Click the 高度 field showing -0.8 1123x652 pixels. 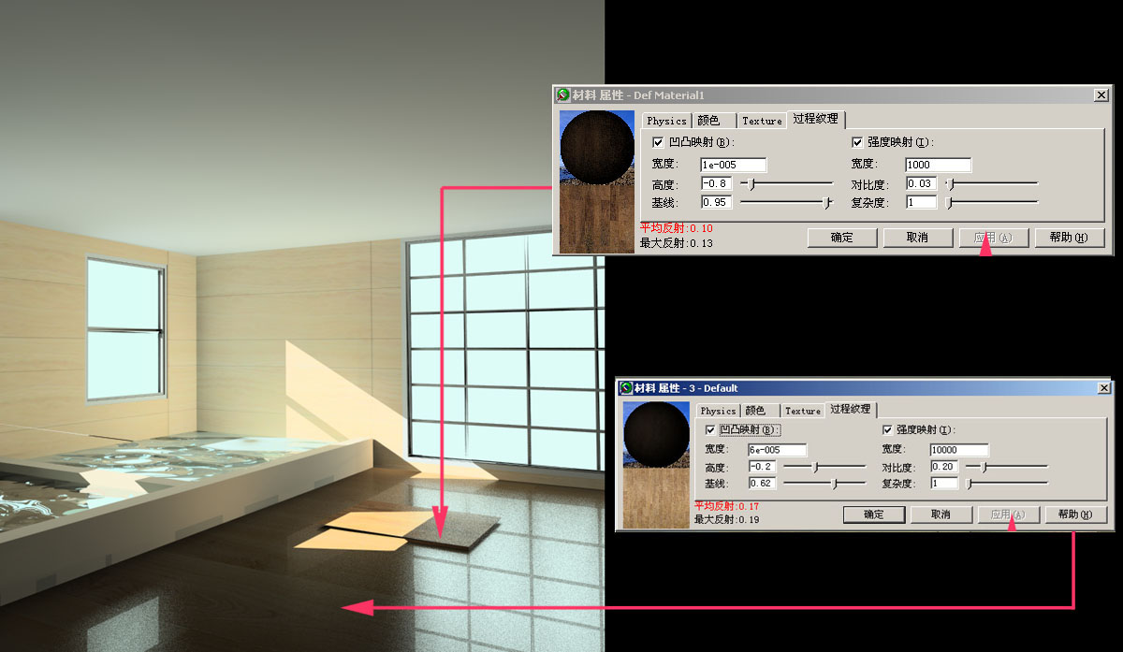tap(716, 184)
